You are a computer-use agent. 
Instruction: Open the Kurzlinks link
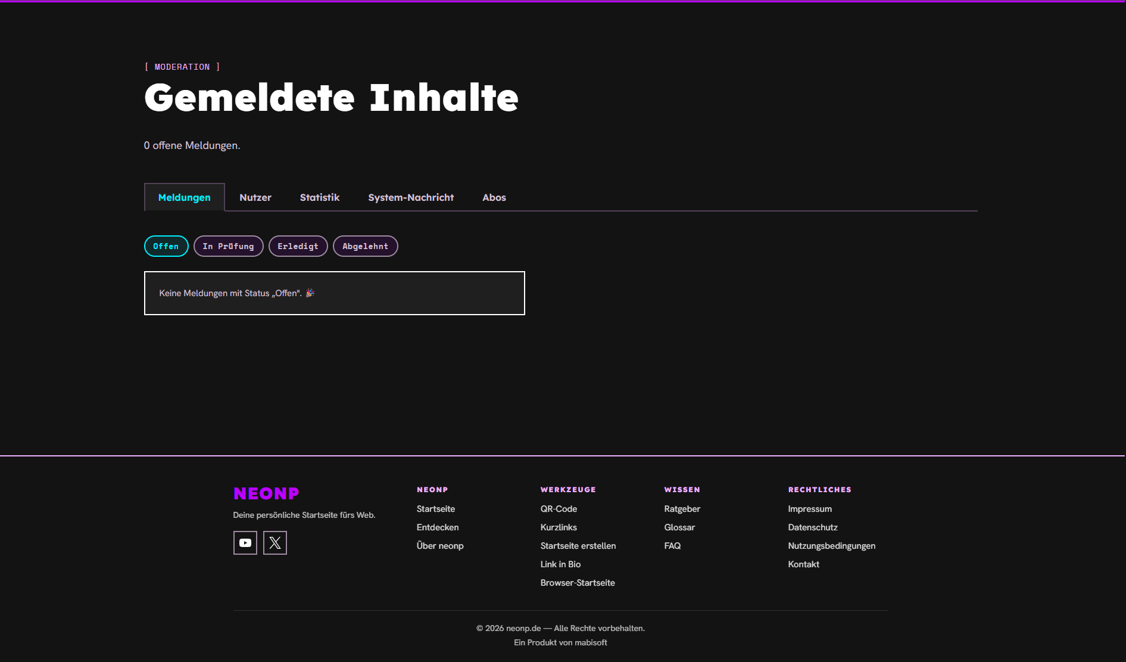559,527
